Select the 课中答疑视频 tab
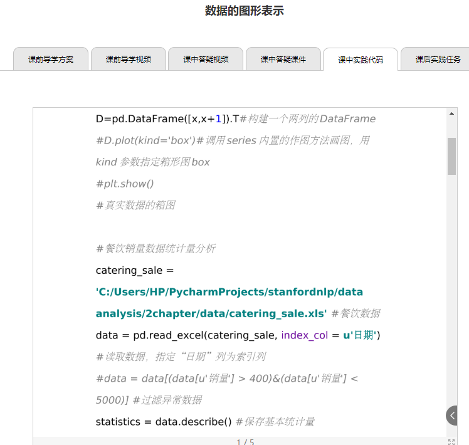Image resolution: width=469 pixels, height=445 pixels. 206,60
